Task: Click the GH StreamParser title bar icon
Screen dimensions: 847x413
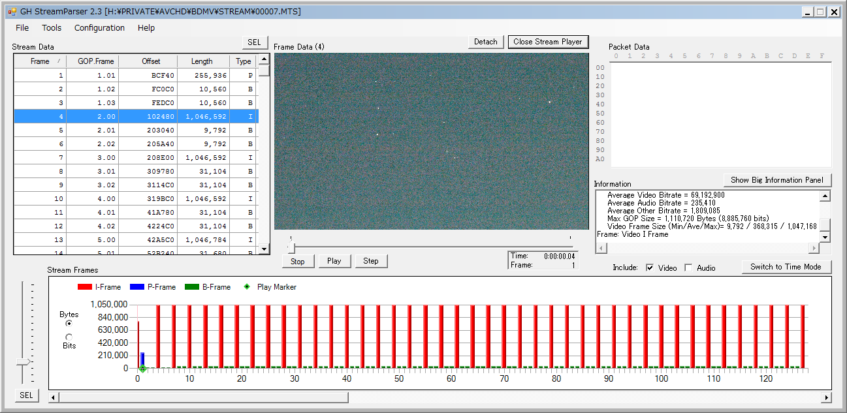Action: [12, 12]
